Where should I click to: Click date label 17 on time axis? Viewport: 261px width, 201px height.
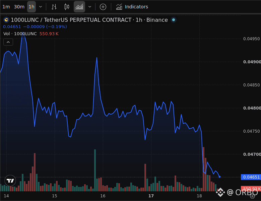point(151,196)
